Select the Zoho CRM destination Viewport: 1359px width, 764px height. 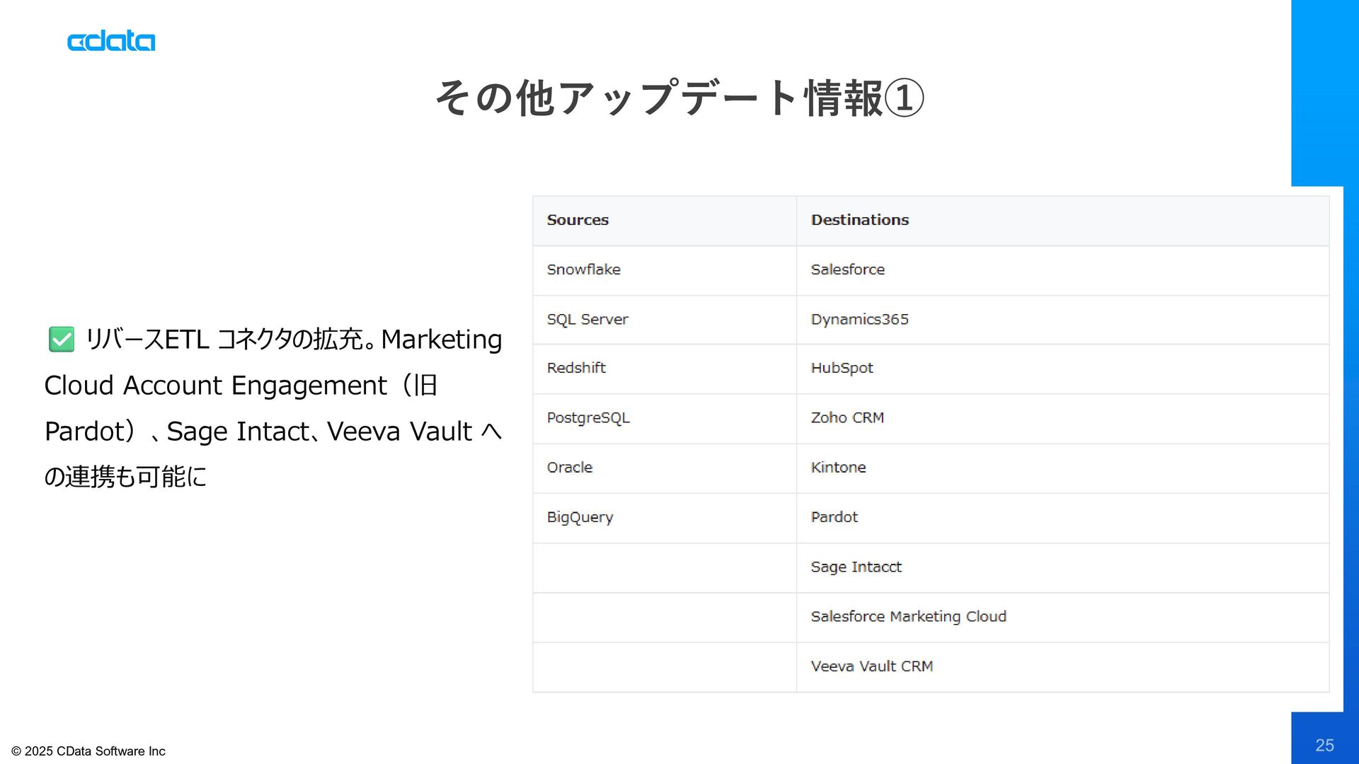pyautogui.click(x=847, y=418)
